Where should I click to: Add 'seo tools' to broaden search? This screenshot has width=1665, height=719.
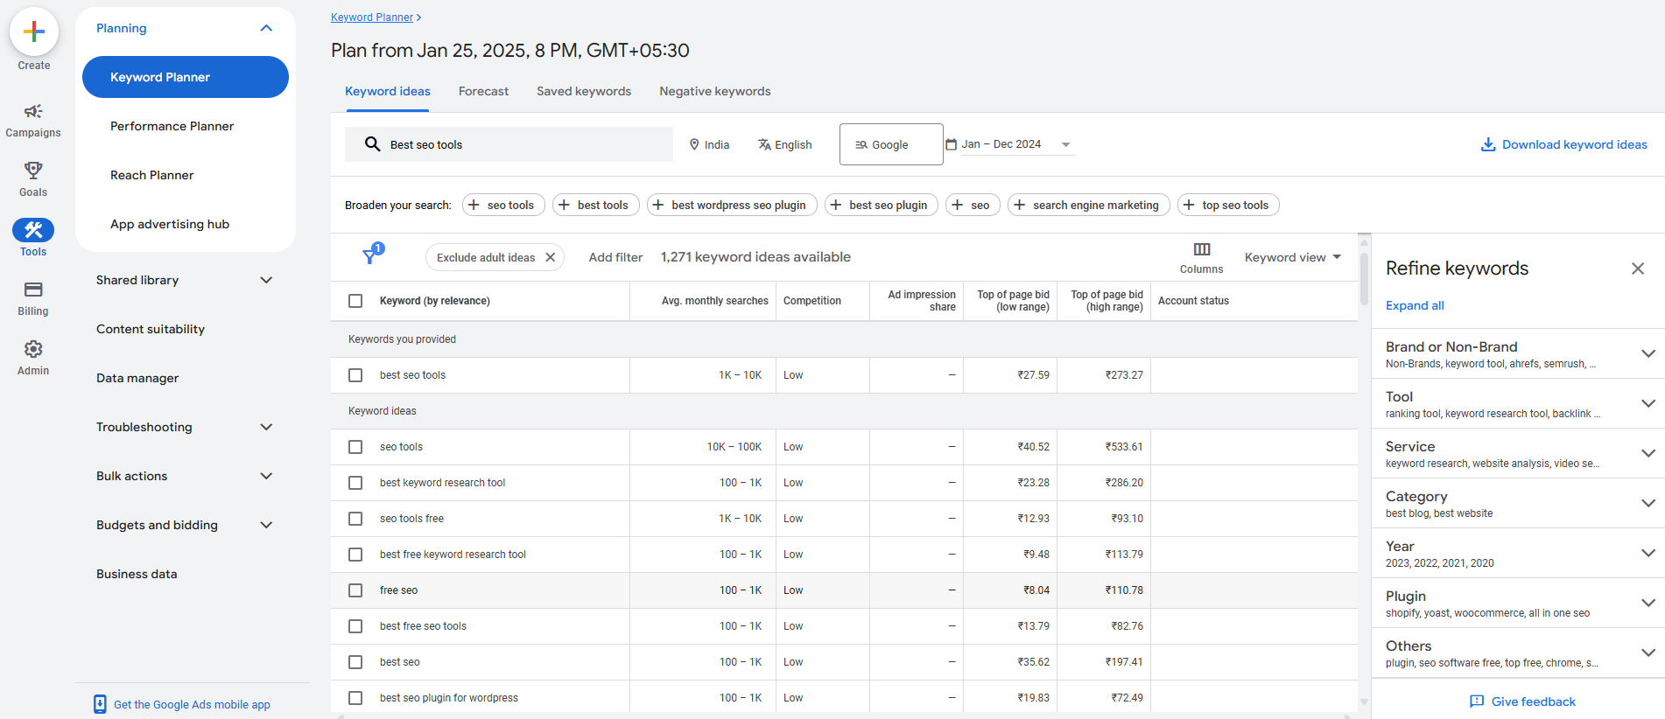click(x=503, y=205)
